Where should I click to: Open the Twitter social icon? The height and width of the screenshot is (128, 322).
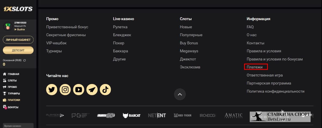pos(52,90)
